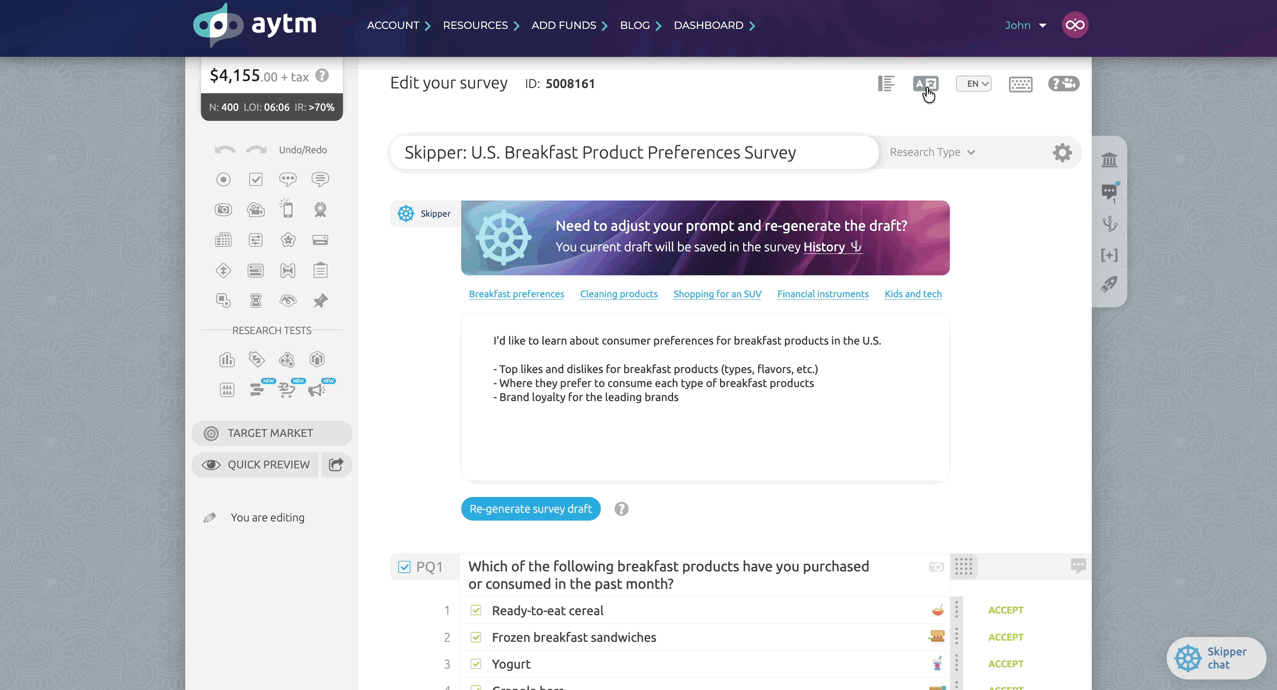1277x690 pixels.
Task: Open the John user menu
Action: click(x=1025, y=25)
